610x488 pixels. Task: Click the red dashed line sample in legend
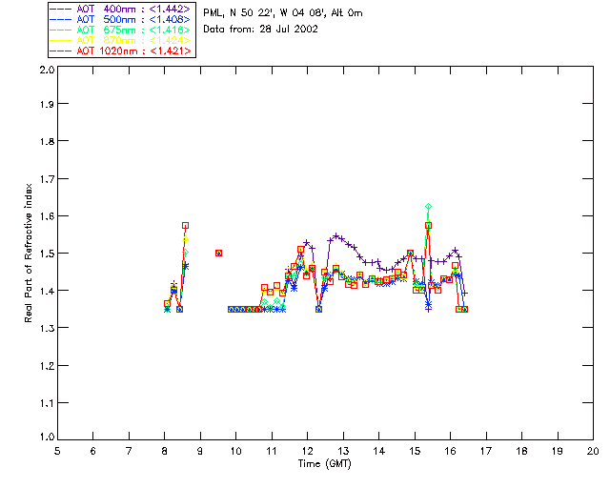click(x=61, y=51)
